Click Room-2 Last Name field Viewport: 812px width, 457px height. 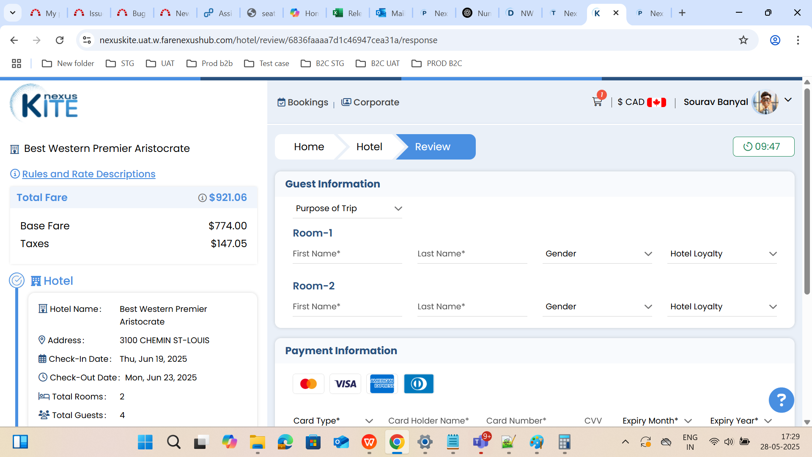coord(472,307)
